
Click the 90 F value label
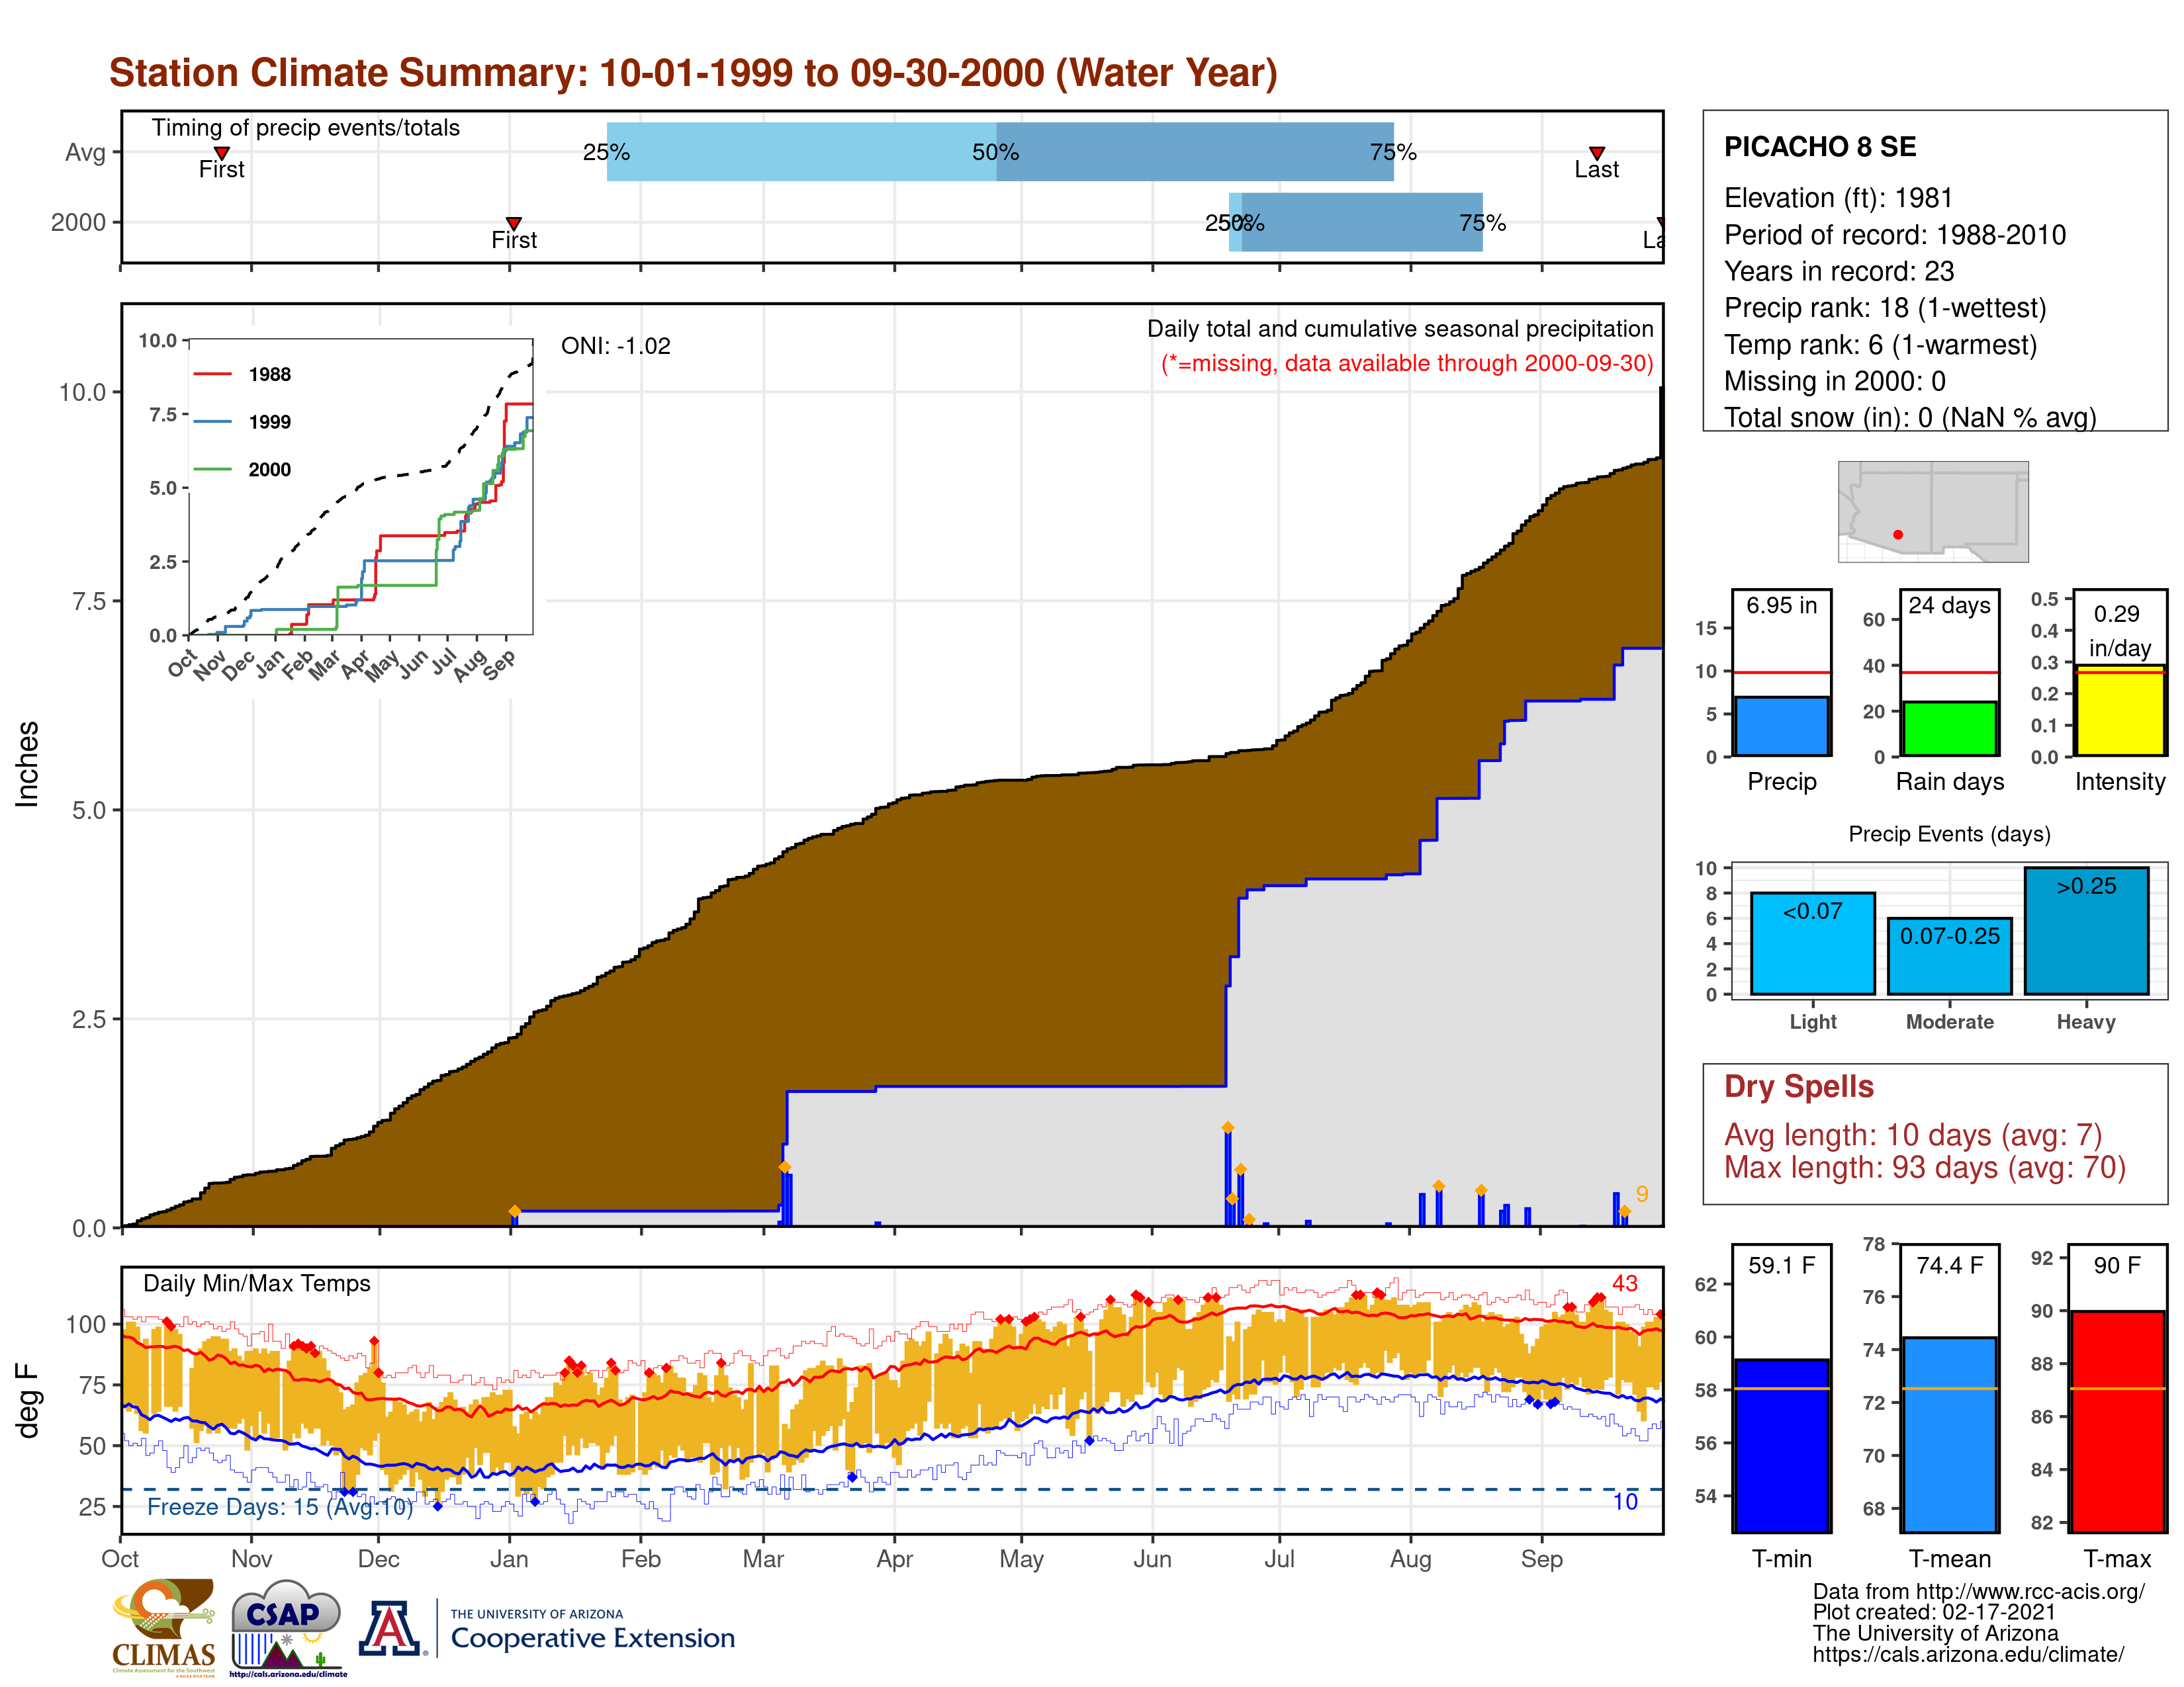(x=2117, y=1265)
